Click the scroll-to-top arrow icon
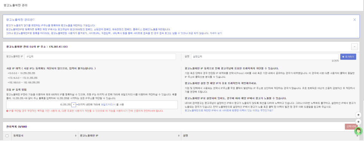The height and width of the screenshot is (141, 364). coord(358,115)
